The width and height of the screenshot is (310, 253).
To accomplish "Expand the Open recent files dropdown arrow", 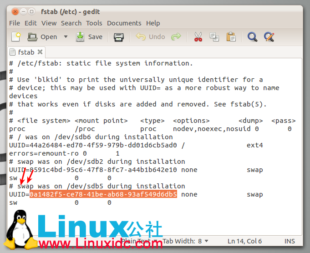I will coord(66,37).
